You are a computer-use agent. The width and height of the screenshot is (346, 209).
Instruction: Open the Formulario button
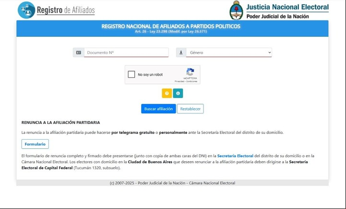coord(35,144)
